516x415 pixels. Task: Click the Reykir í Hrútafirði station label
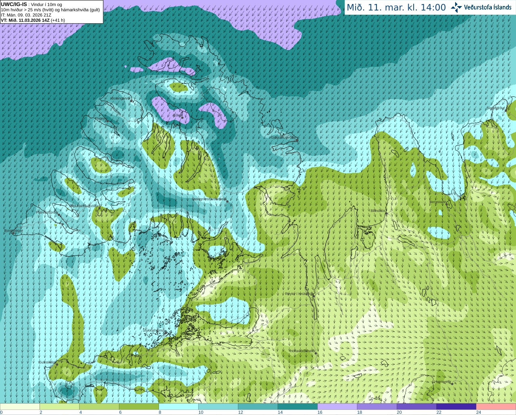[298, 294]
